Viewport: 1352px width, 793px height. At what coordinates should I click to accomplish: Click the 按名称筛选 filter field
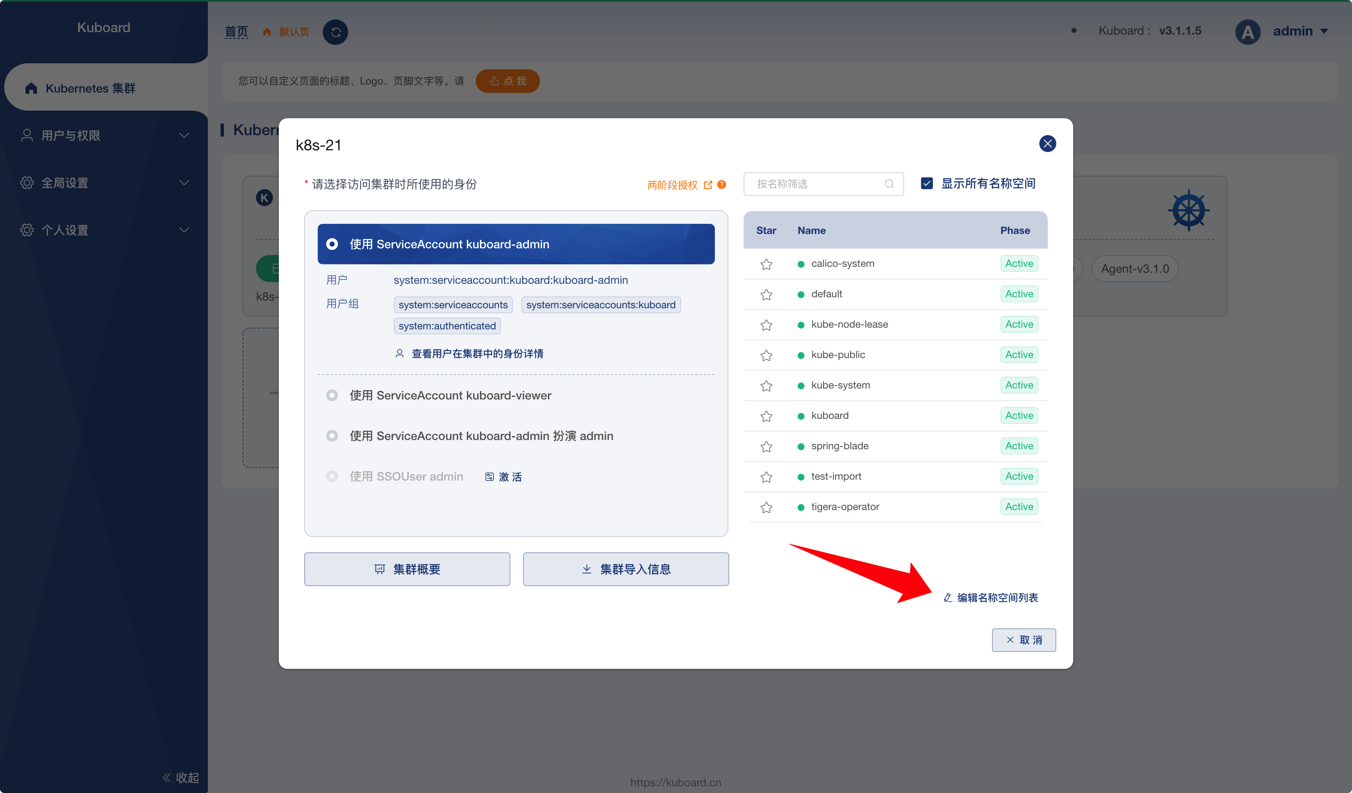click(823, 184)
